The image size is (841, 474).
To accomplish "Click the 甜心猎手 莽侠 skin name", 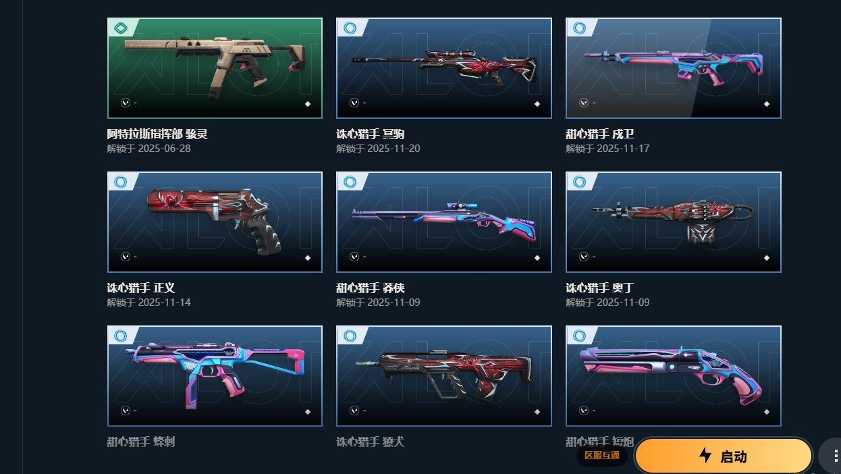I will point(371,288).
